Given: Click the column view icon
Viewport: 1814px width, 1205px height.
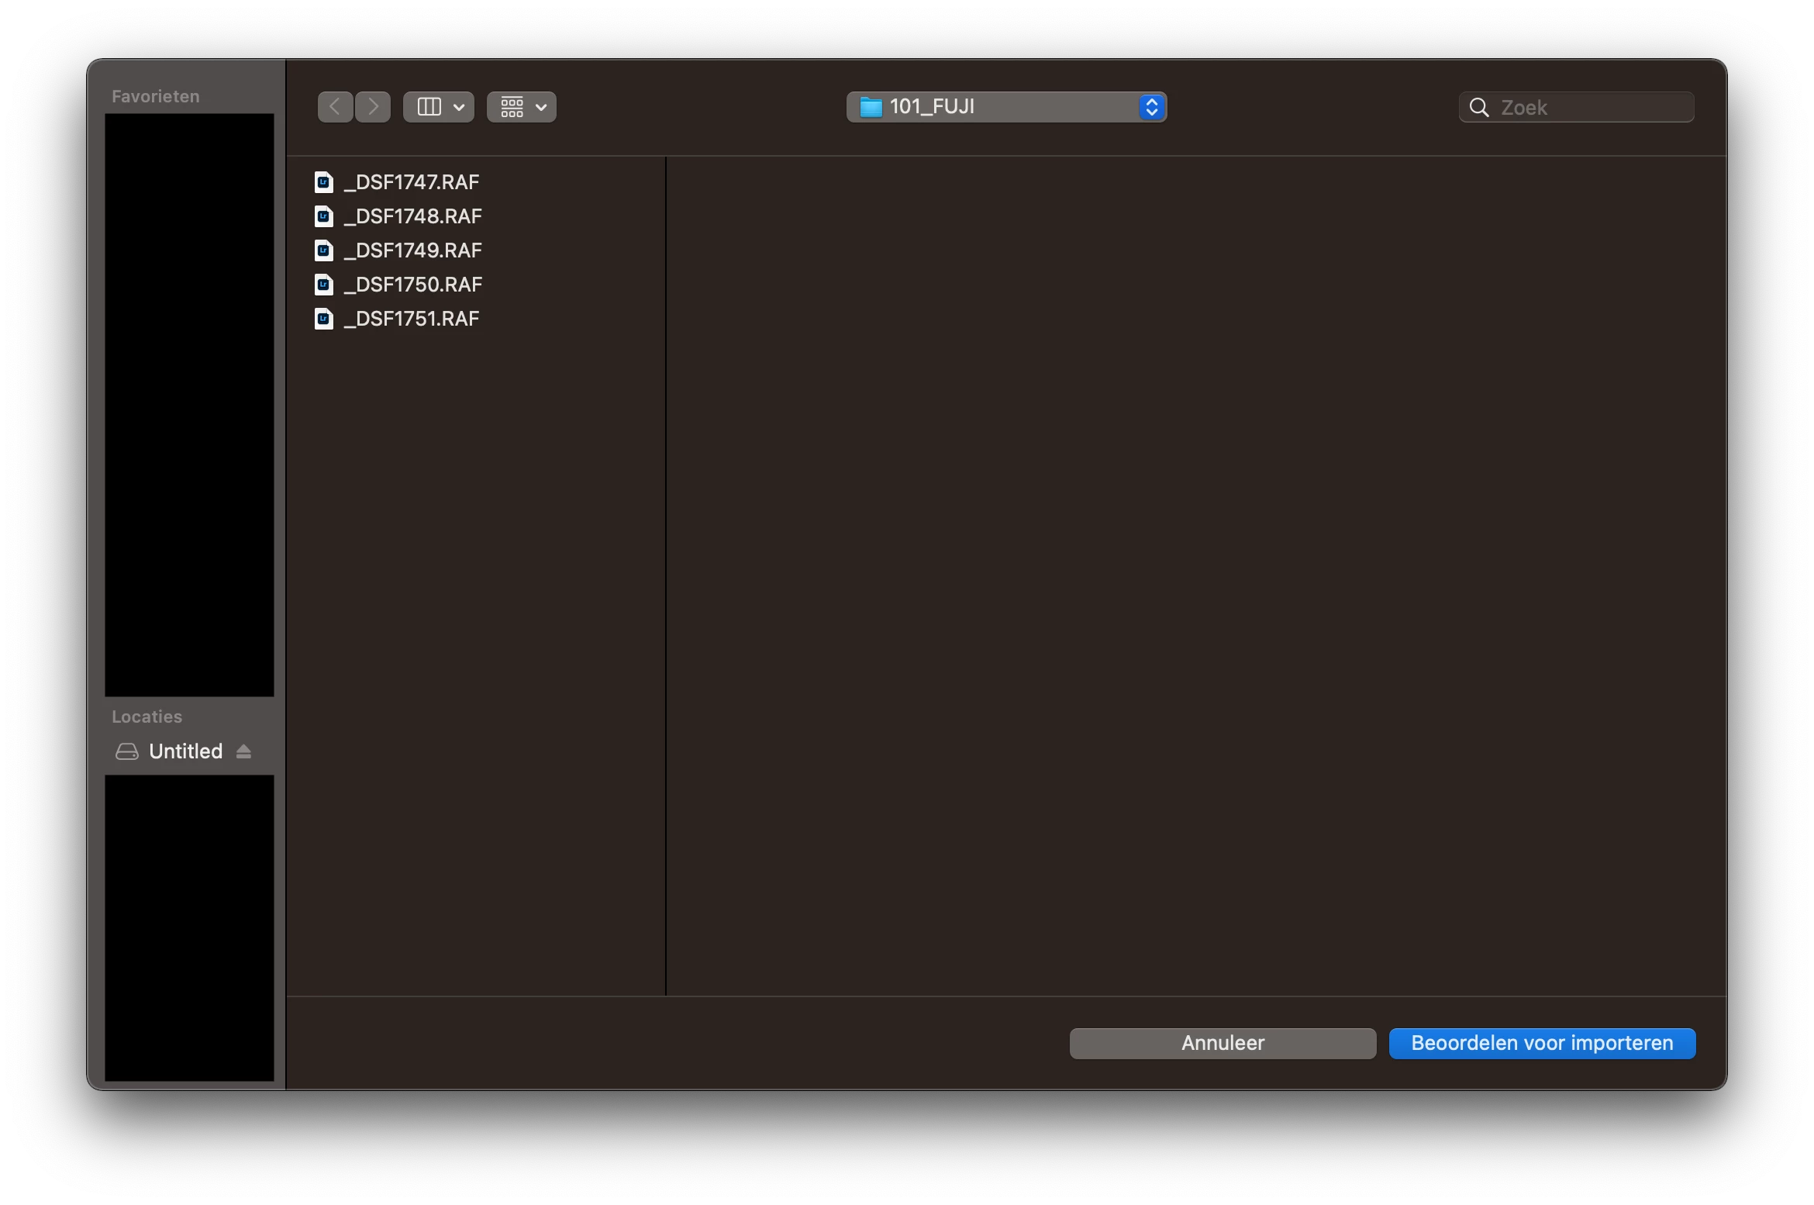Looking at the screenshot, I should [x=429, y=106].
